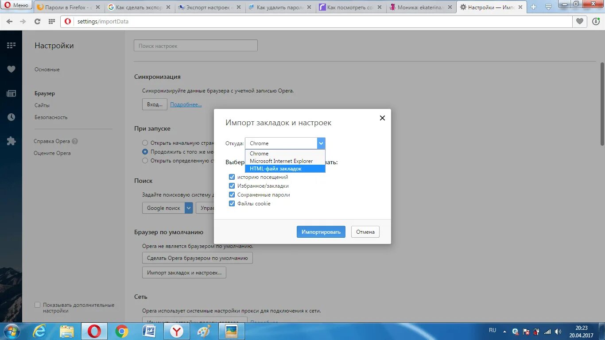Open Yandex Browser from the taskbar

pyautogui.click(x=176, y=331)
